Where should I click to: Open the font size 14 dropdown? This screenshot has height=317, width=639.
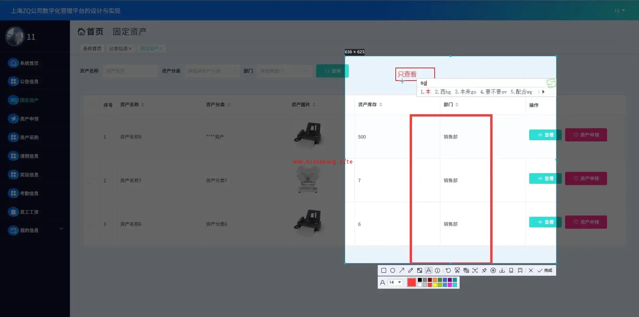pyautogui.click(x=395, y=282)
